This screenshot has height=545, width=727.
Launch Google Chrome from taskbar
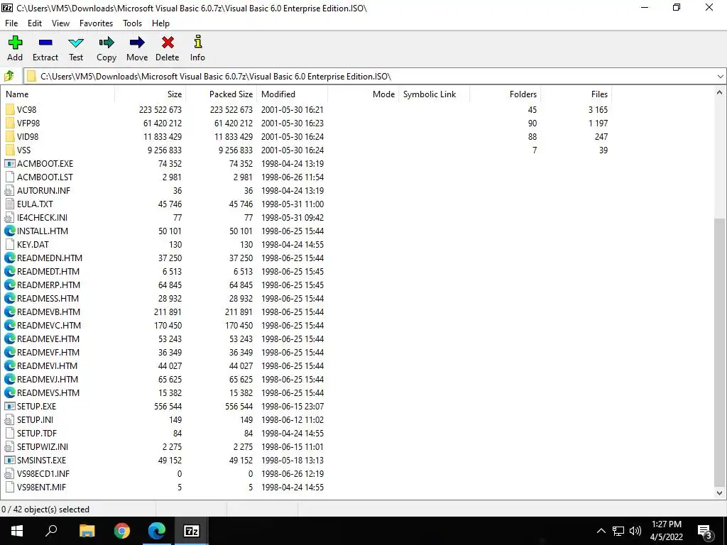click(x=122, y=531)
